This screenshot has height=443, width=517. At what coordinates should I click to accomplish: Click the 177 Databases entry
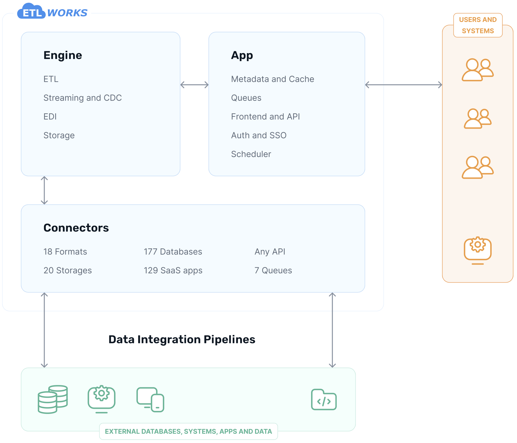[x=173, y=251]
